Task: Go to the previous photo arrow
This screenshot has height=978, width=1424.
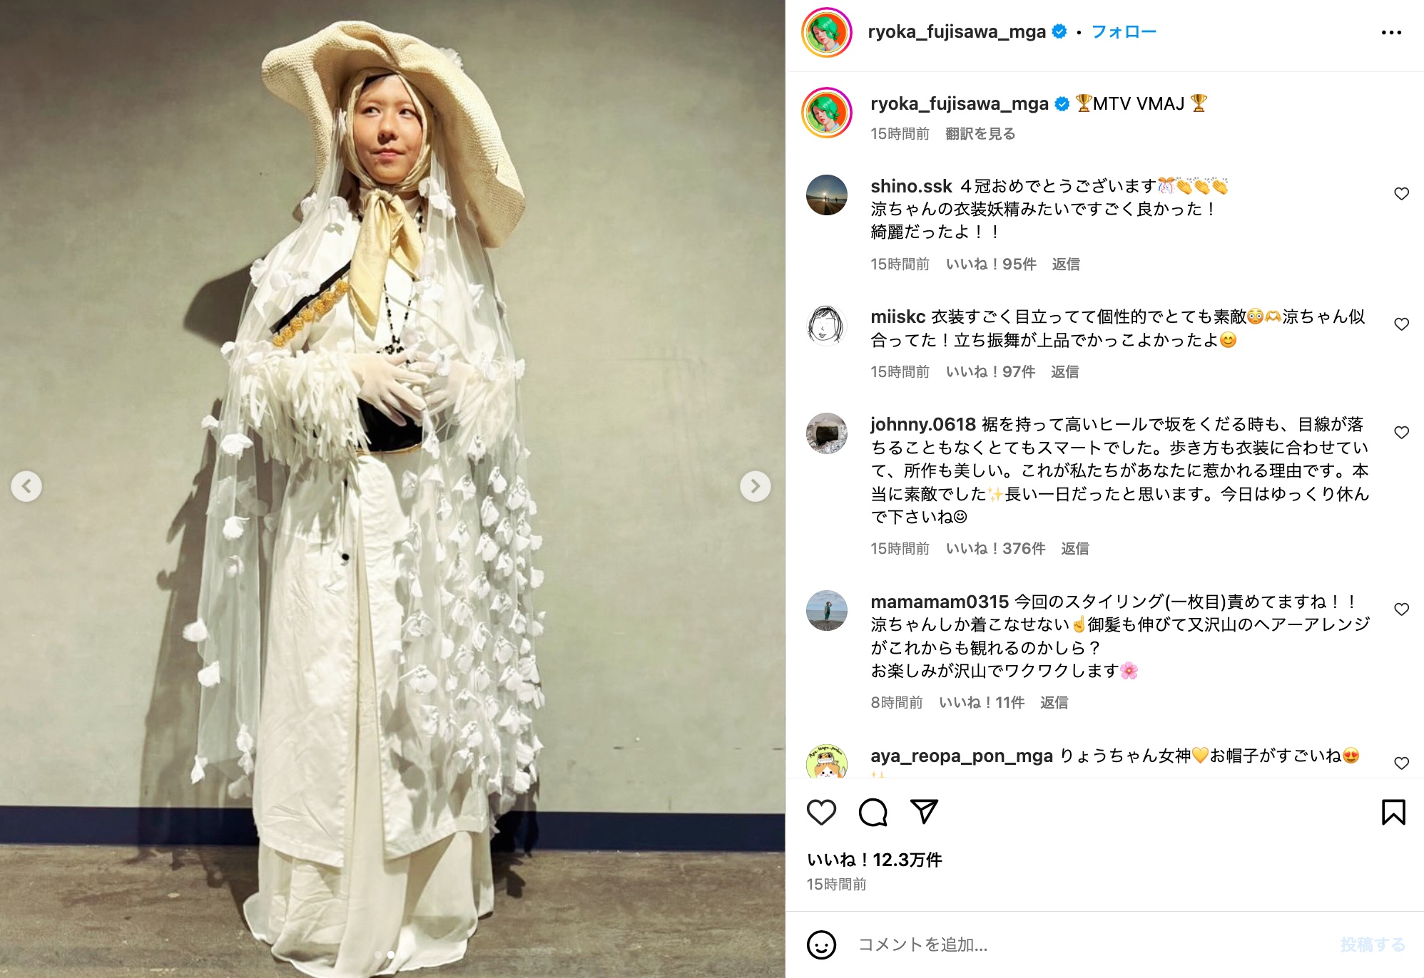Action: pos(26,486)
